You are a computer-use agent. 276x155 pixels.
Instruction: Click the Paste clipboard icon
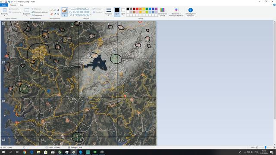tap(5, 10)
